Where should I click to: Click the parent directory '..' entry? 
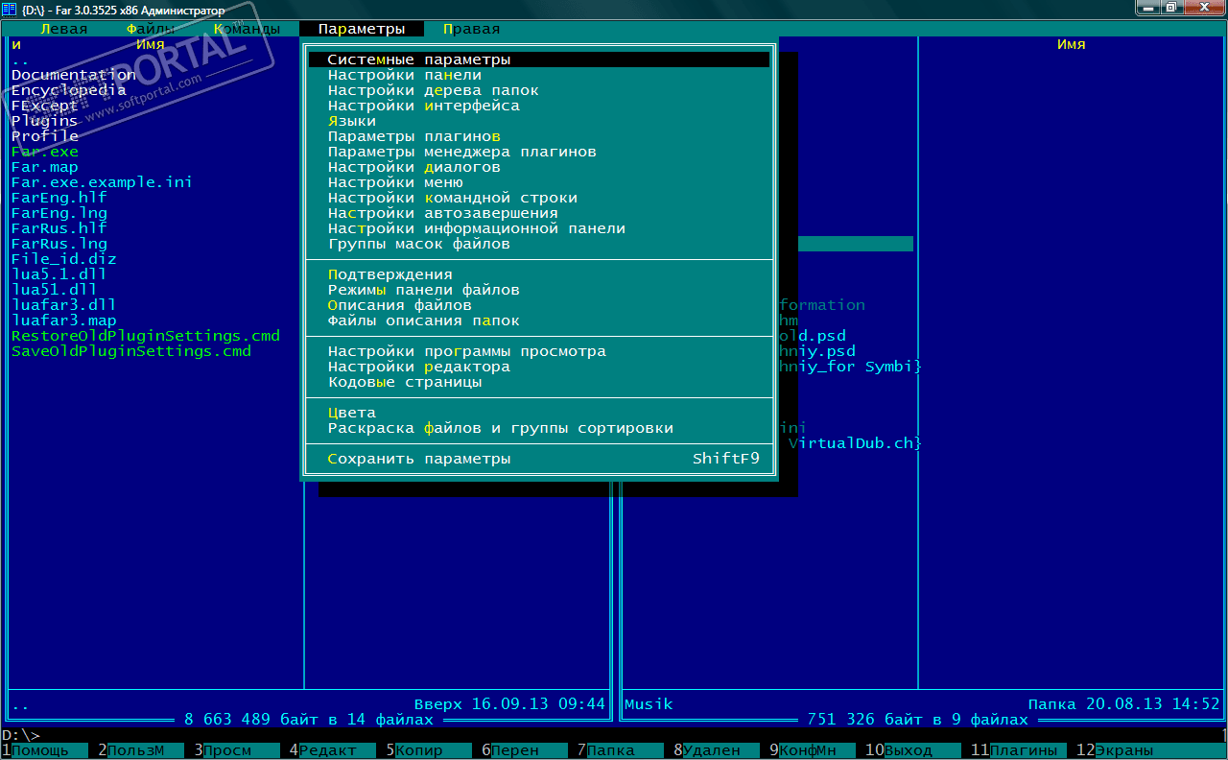coord(21,59)
